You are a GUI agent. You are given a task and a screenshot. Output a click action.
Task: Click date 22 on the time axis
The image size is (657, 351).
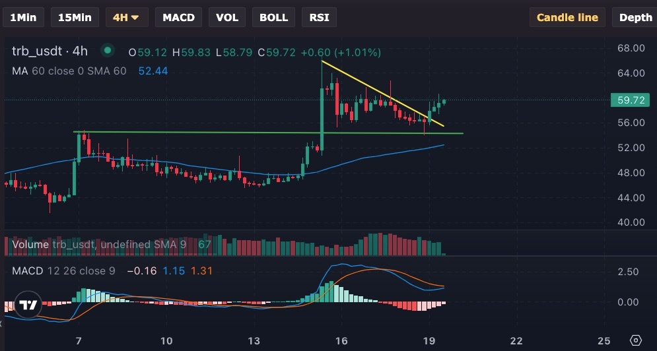coord(516,340)
